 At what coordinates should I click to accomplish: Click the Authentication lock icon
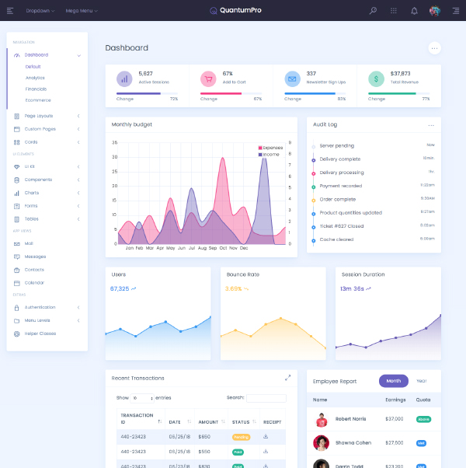coord(16,307)
